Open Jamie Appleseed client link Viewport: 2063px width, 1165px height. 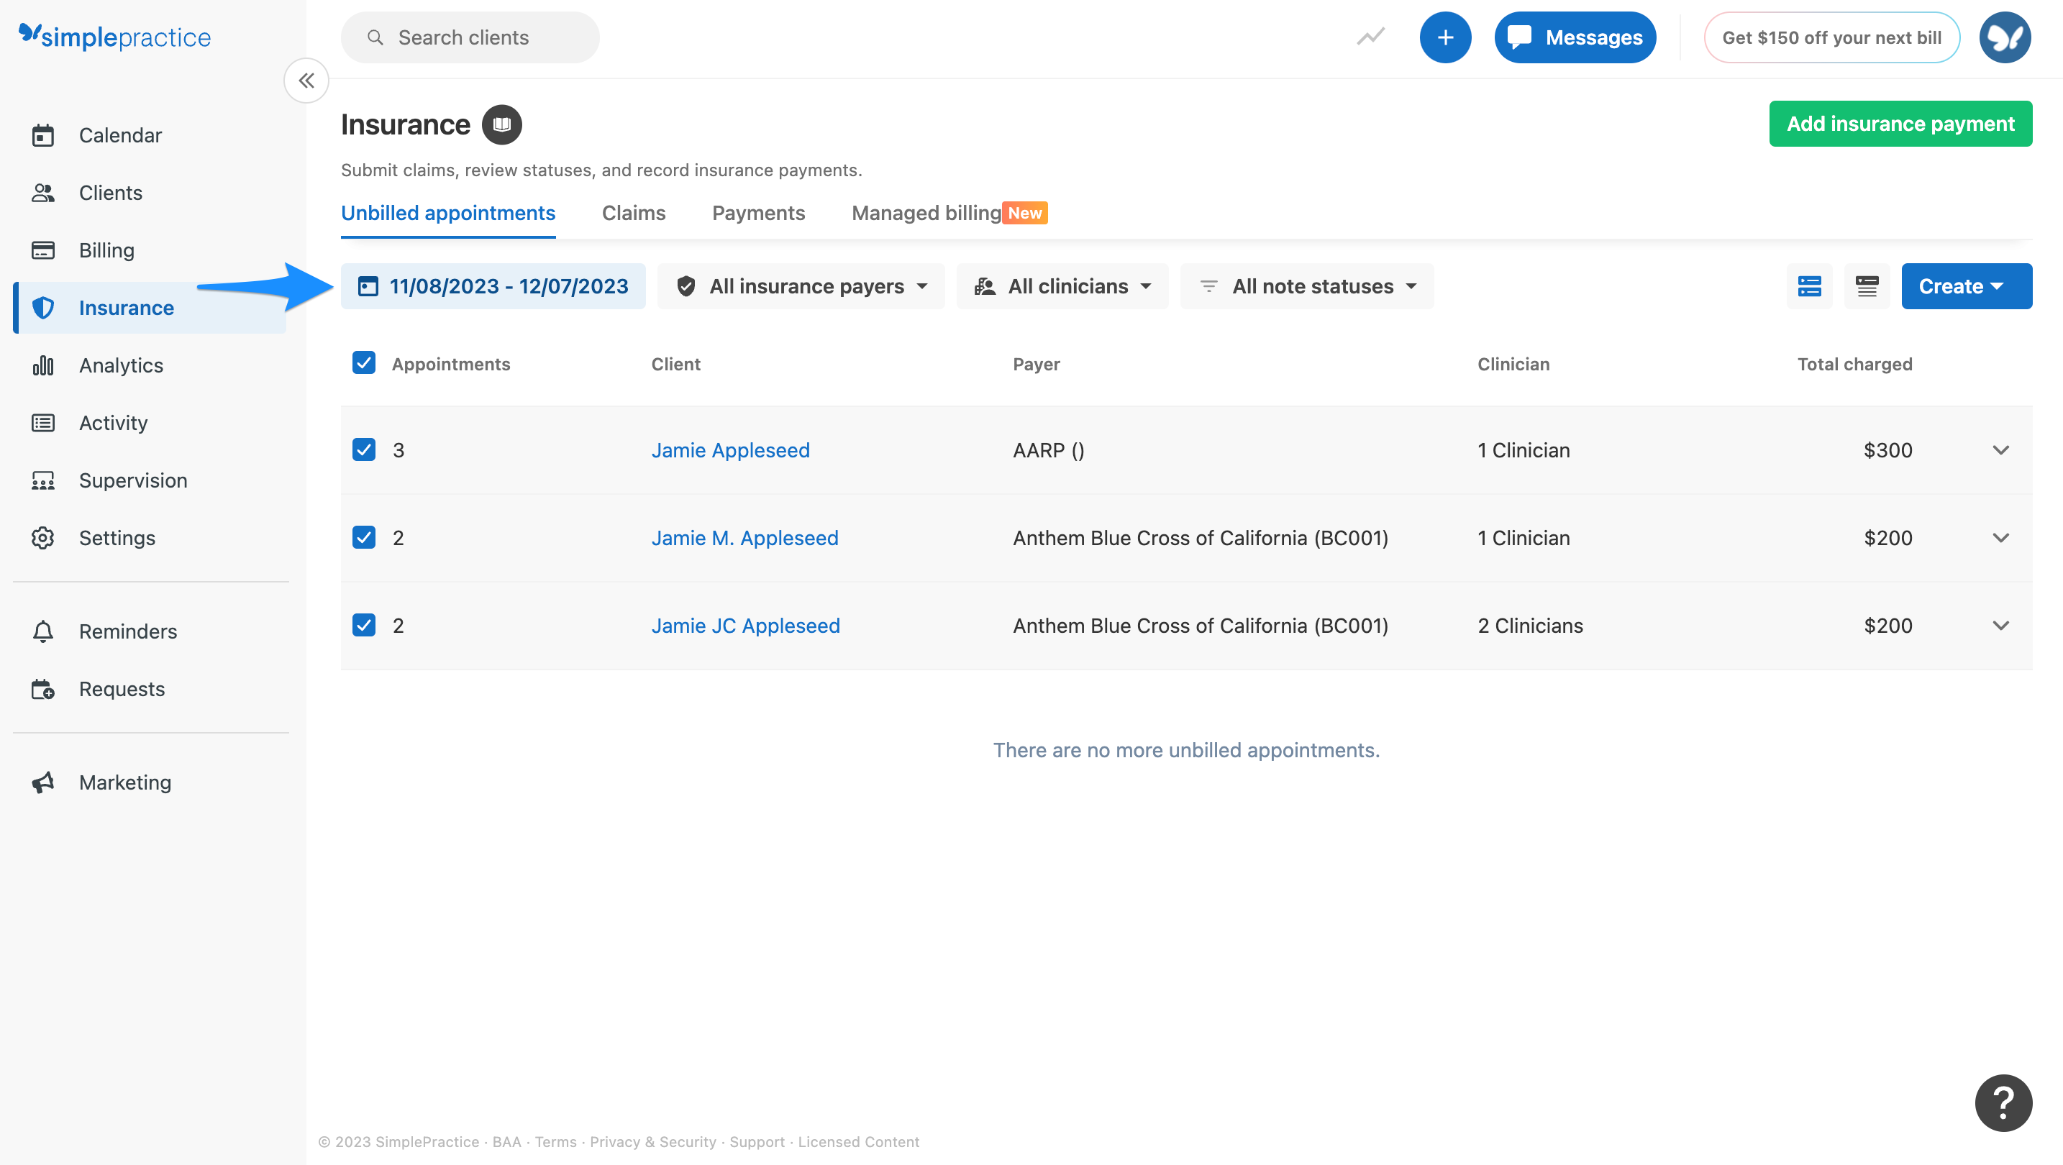pos(729,450)
